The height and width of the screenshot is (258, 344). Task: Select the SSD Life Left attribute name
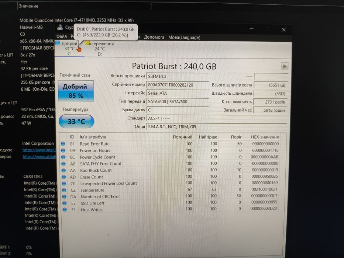coord(92,203)
